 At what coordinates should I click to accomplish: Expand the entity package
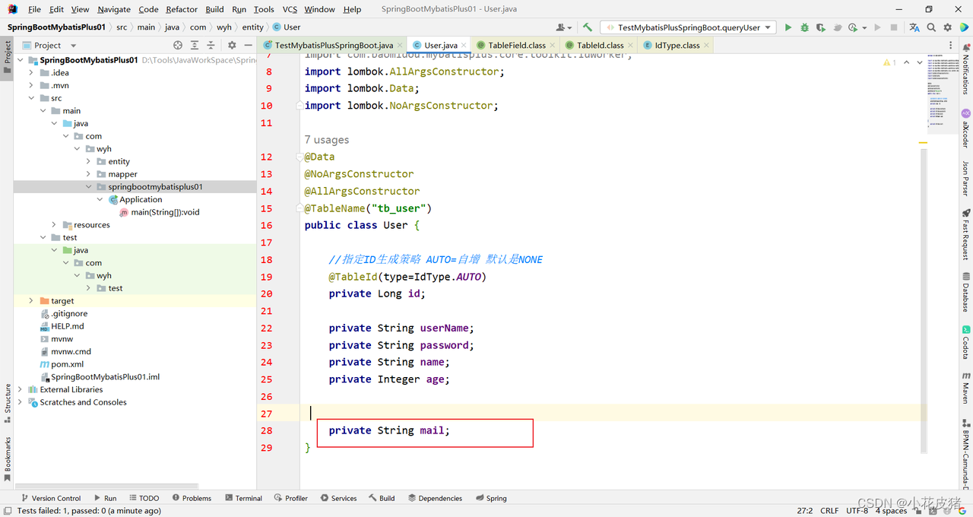[88, 161]
